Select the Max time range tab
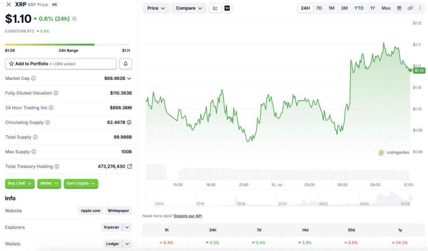The width and height of the screenshot is (428, 251). [386, 8]
